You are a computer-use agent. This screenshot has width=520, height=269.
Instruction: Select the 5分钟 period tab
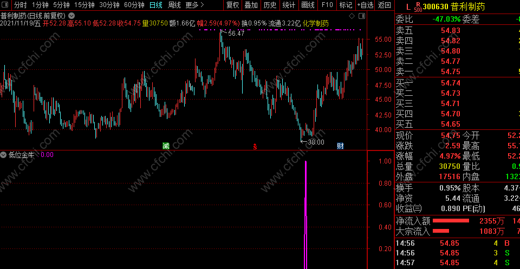[x=61, y=5]
